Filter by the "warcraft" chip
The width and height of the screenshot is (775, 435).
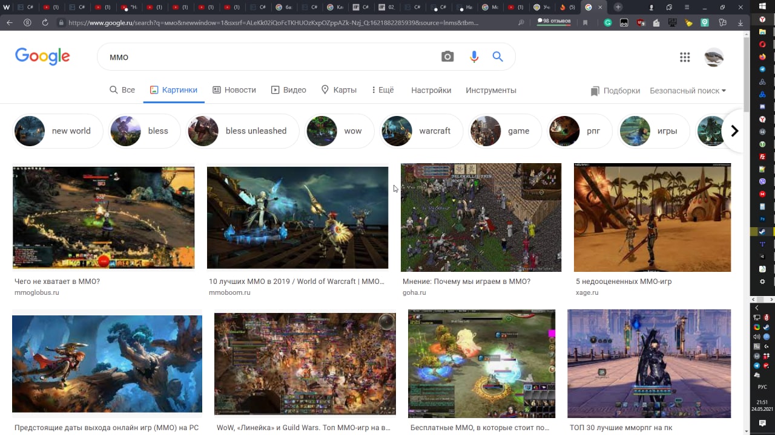point(421,131)
